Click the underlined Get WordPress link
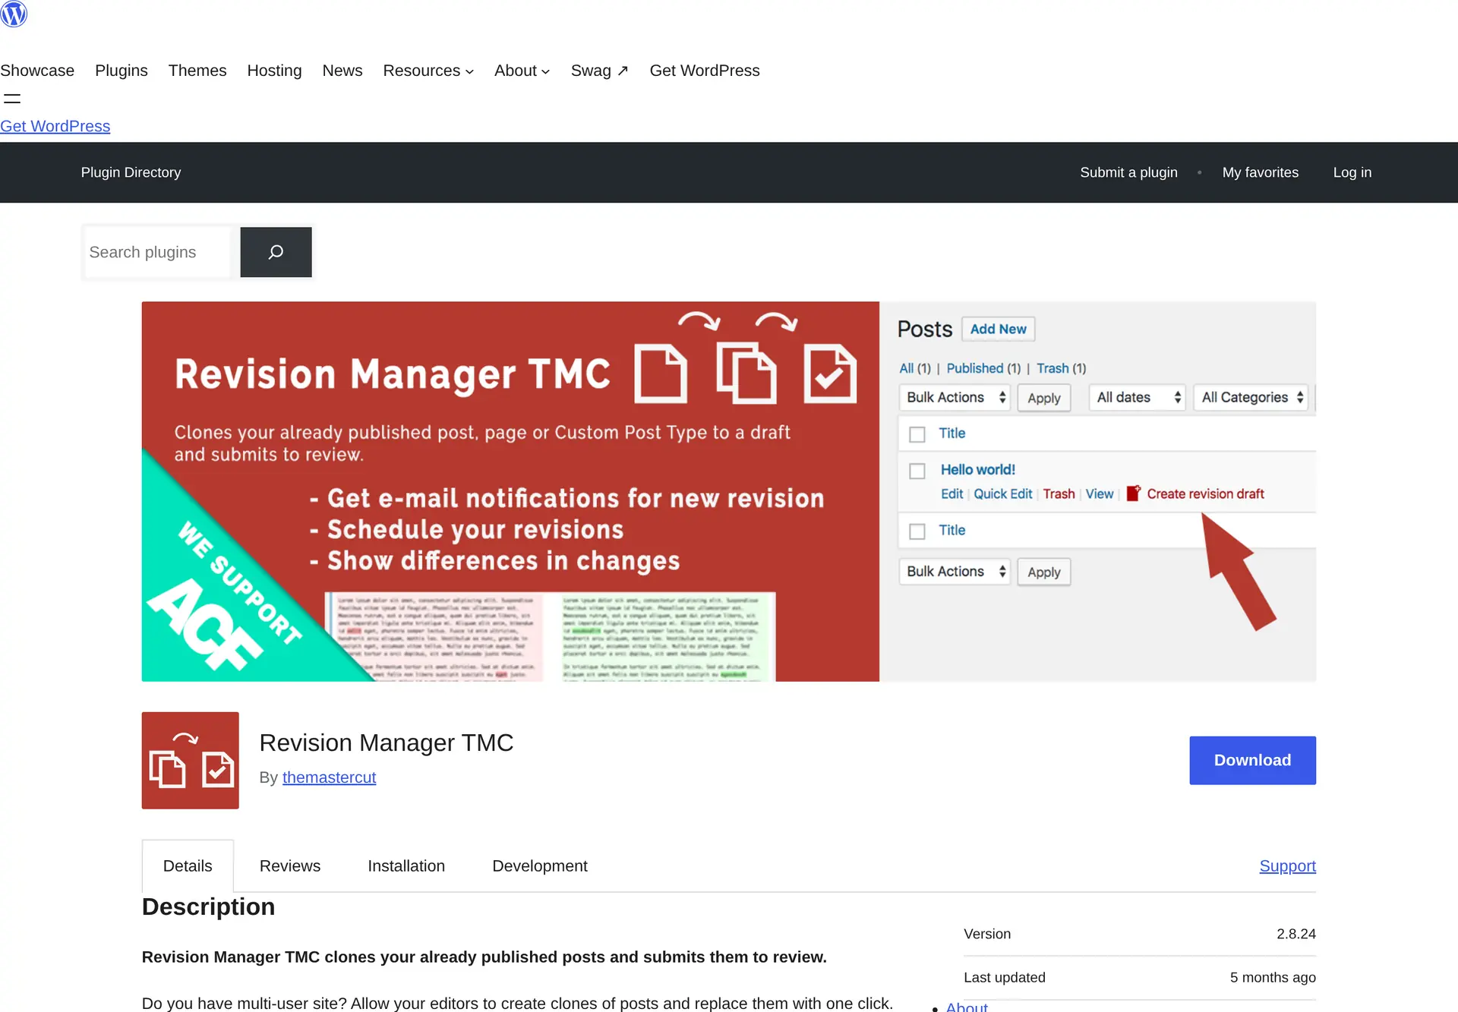The image size is (1458, 1012). [x=55, y=126]
